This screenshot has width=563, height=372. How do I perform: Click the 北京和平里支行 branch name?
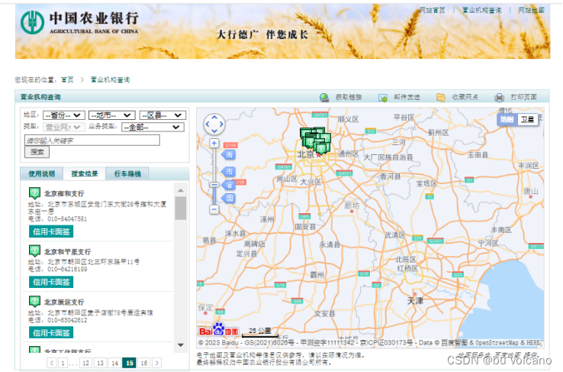(x=67, y=251)
